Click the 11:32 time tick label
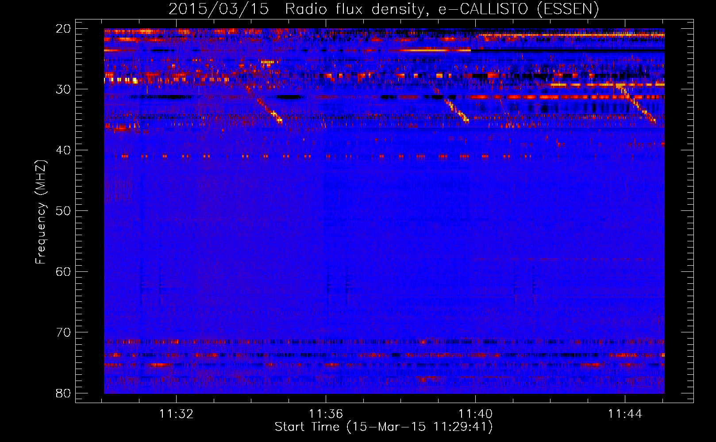Screen dimensions: 716x442 click(x=177, y=414)
